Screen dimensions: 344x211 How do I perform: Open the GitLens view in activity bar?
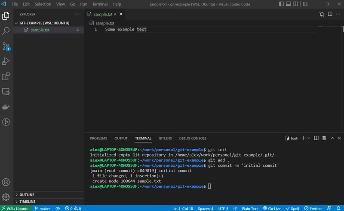coord(6,122)
